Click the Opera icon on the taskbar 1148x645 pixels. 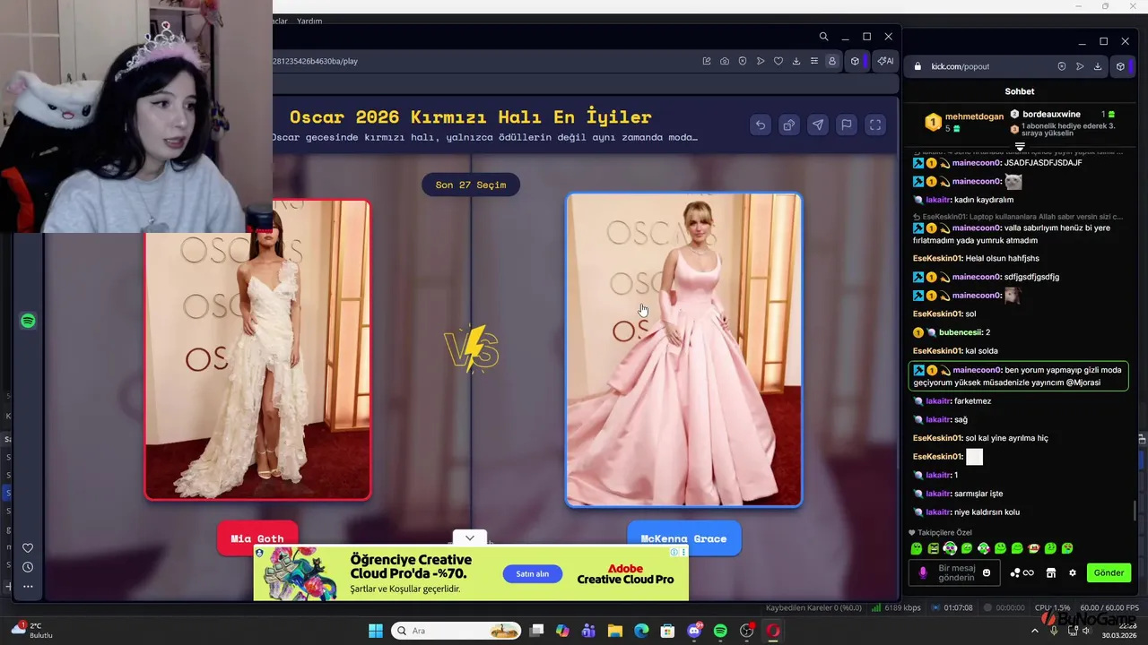pyautogui.click(x=772, y=631)
